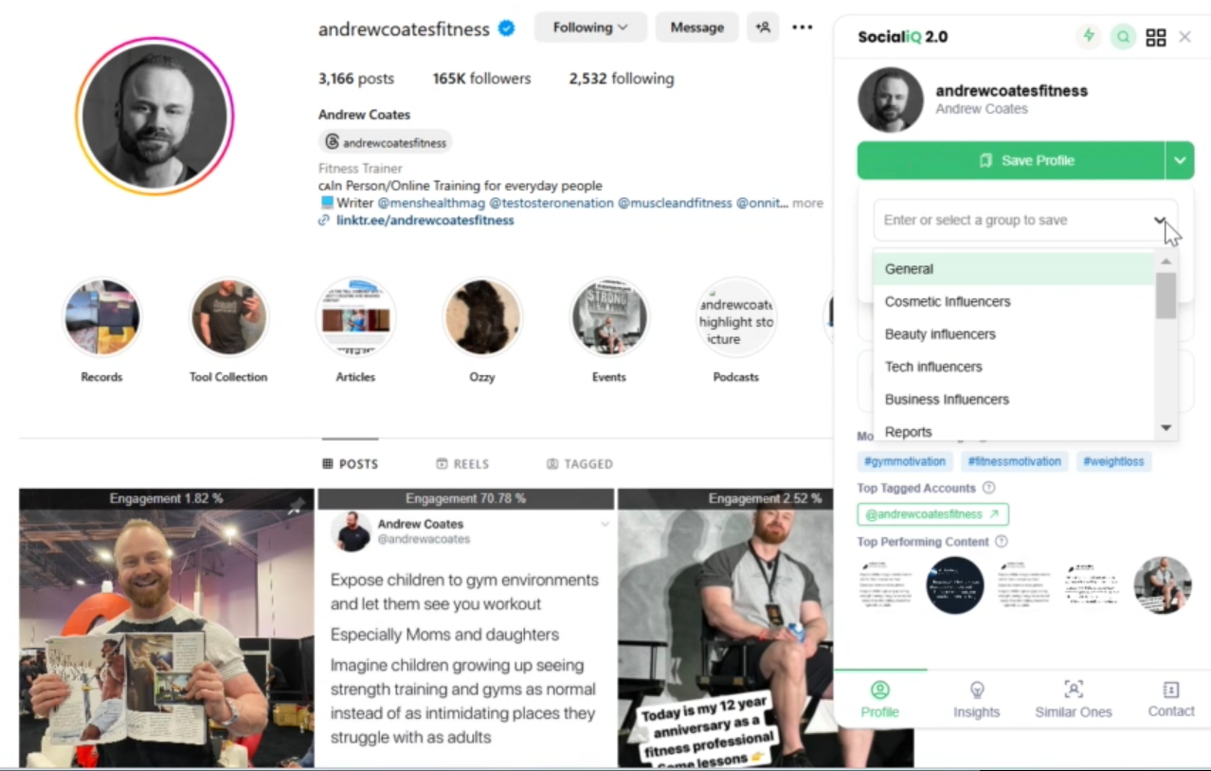Click the add-person suggestion icon button
Image resolution: width=1211 pixels, height=771 pixels.
click(x=763, y=27)
